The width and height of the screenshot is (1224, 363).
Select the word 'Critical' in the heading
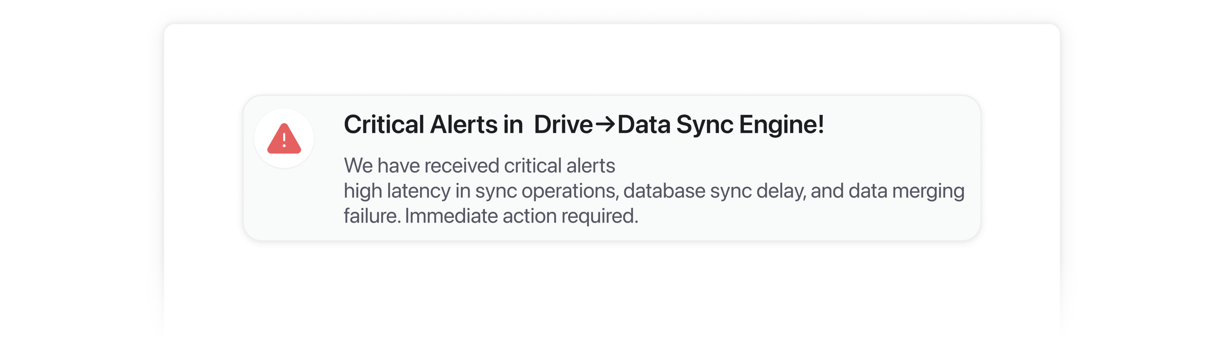(x=384, y=124)
